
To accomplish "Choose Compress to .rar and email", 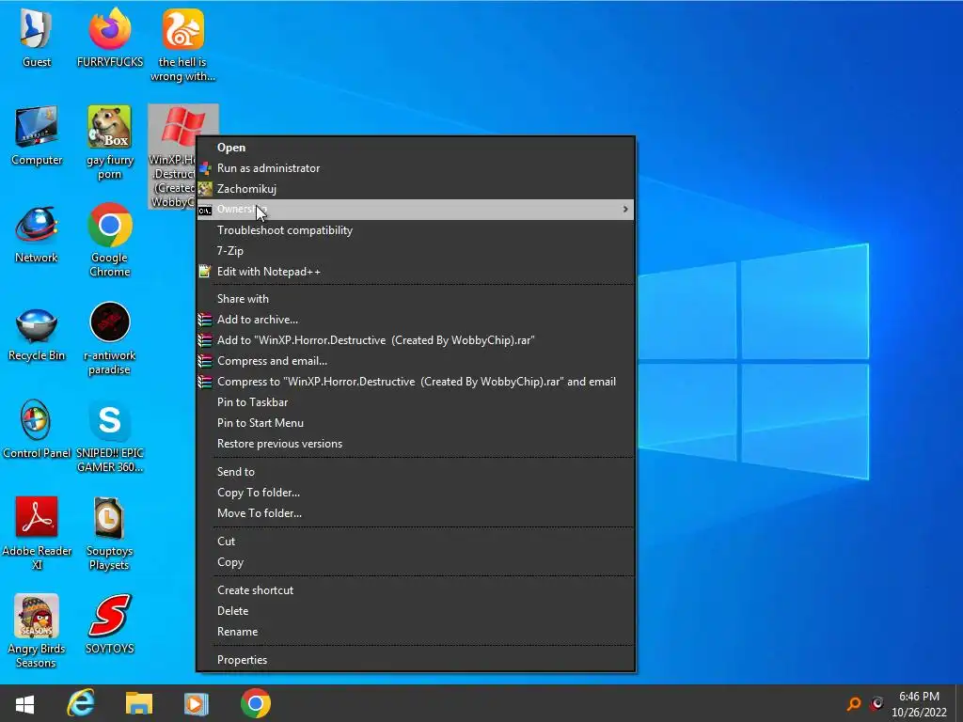I will [x=416, y=382].
